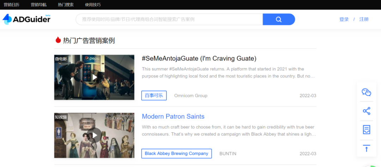Click the 注册 register link
This screenshot has height=167, width=381.
click(364, 19)
